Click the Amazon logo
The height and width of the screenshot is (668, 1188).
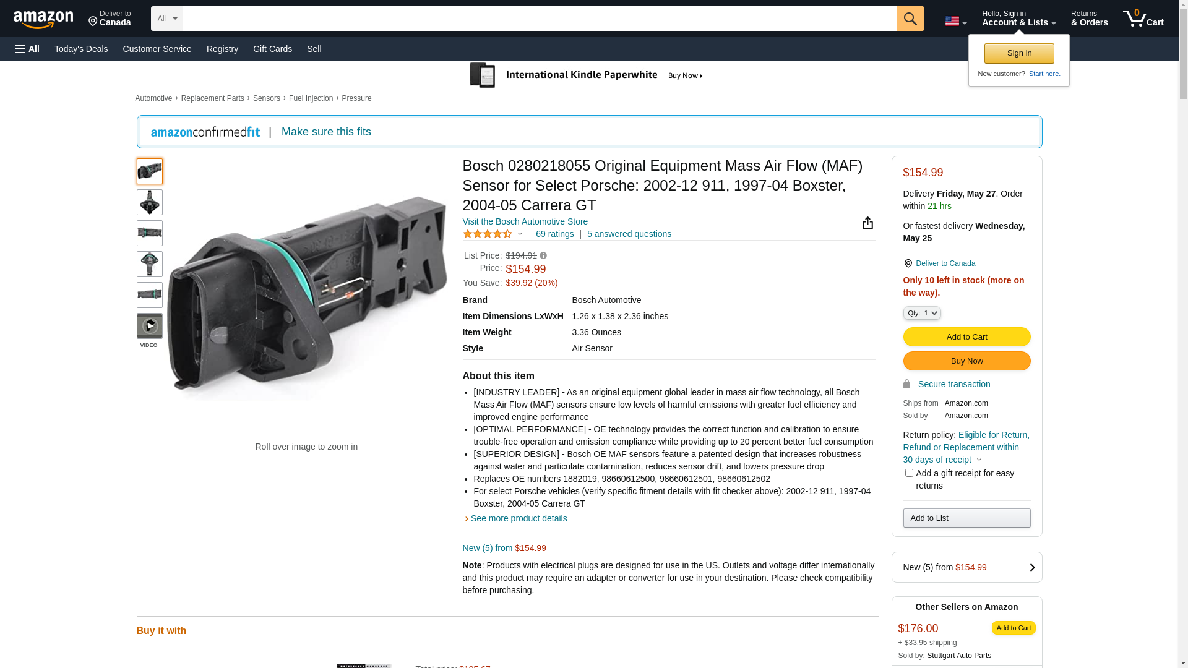(43, 19)
